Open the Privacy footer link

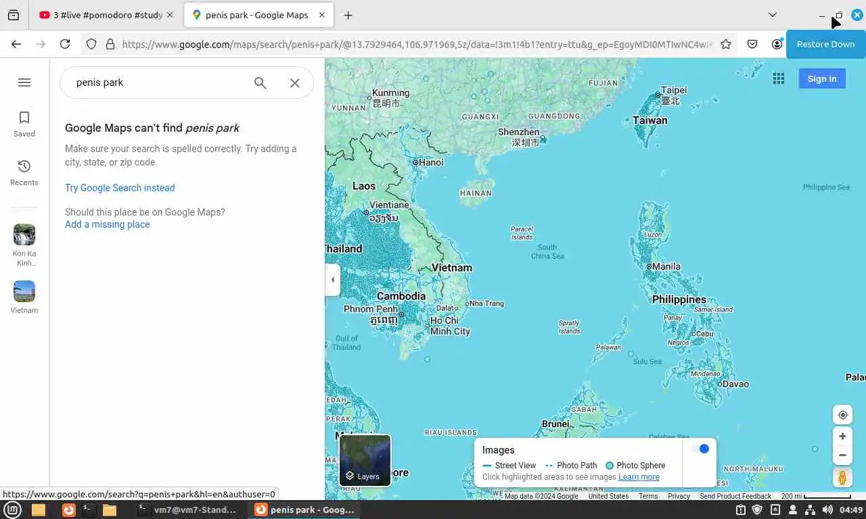[x=679, y=496]
